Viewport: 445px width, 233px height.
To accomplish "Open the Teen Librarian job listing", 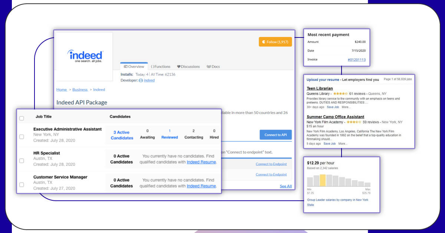I will pos(320,88).
